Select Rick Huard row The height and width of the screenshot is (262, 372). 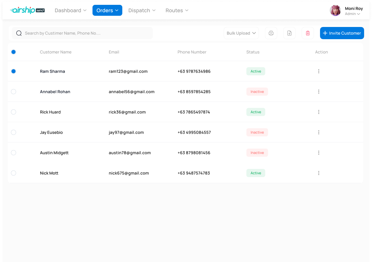pyautogui.click(x=14, y=112)
